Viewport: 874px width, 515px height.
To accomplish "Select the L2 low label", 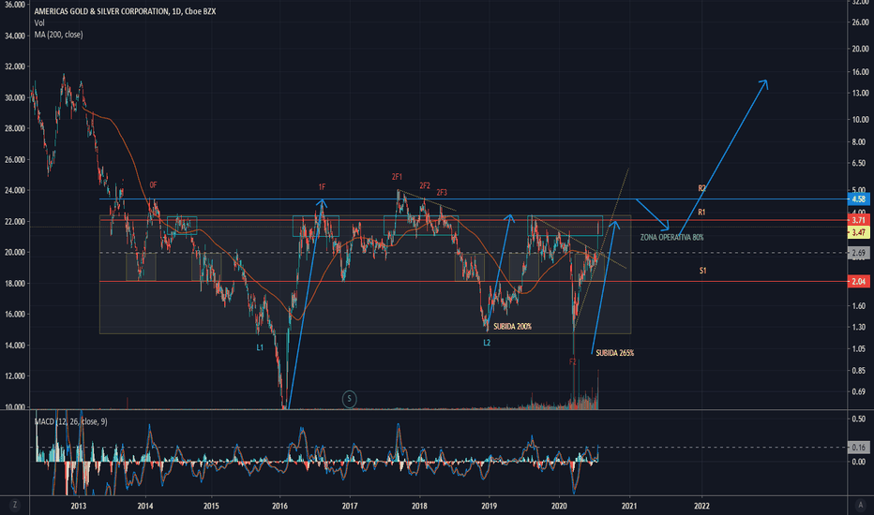I will 487,343.
